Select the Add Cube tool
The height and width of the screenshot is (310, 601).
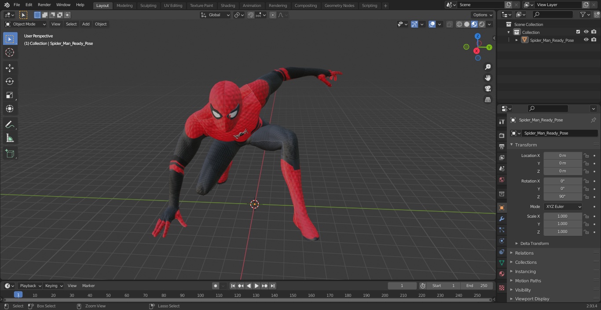[x=10, y=154]
